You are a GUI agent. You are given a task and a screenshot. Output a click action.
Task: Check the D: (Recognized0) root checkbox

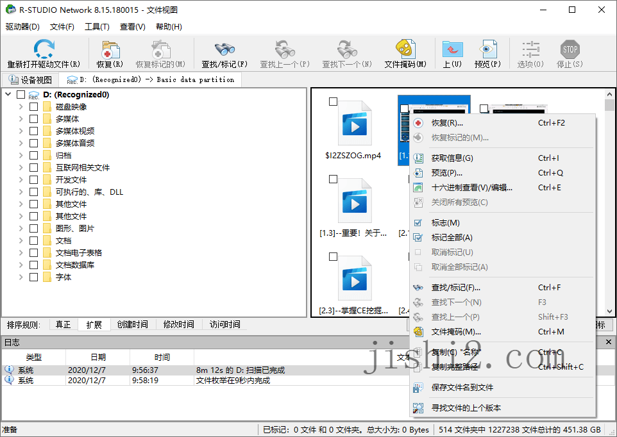(21, 95)
